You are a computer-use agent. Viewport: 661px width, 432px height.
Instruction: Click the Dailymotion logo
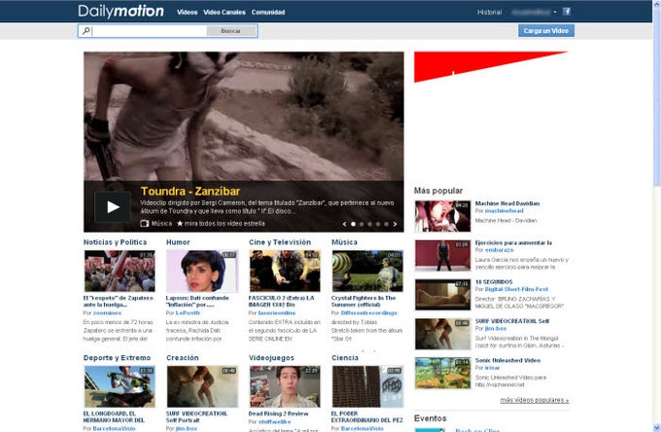click(x=121, y=12)
